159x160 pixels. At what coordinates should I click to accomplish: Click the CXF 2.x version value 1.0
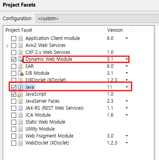(110, 52)
